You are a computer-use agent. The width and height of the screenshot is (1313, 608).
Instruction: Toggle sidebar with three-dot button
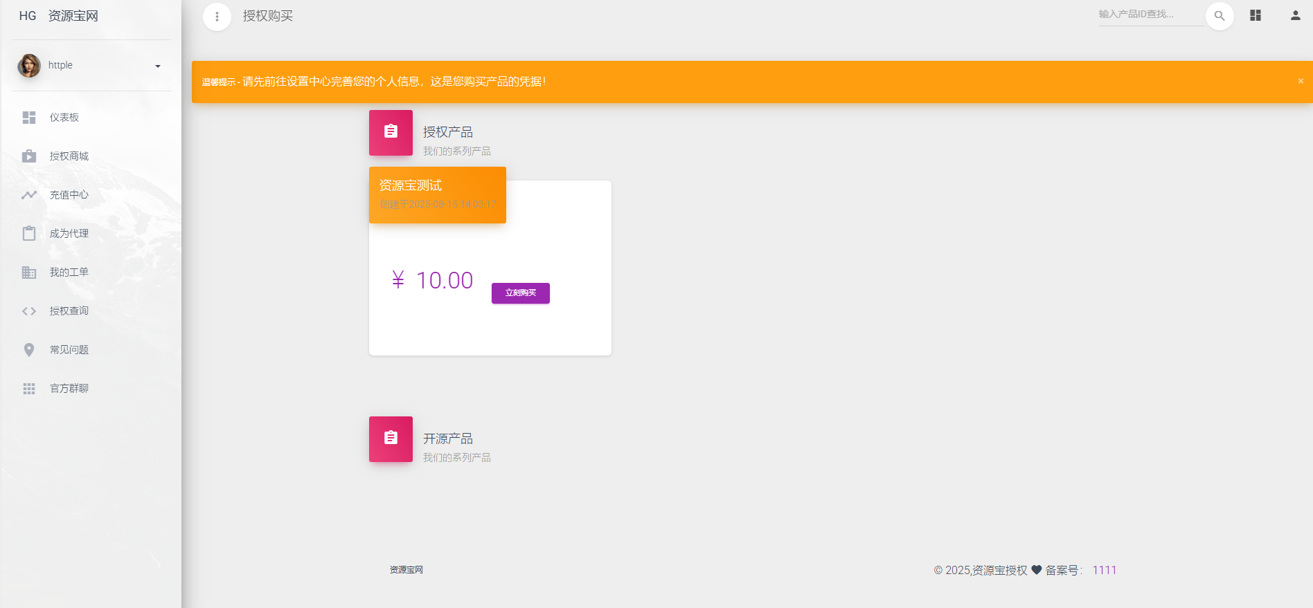pyautogui.click(x=217, y=17)
